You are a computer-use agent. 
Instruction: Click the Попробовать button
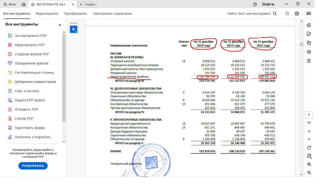33,166
